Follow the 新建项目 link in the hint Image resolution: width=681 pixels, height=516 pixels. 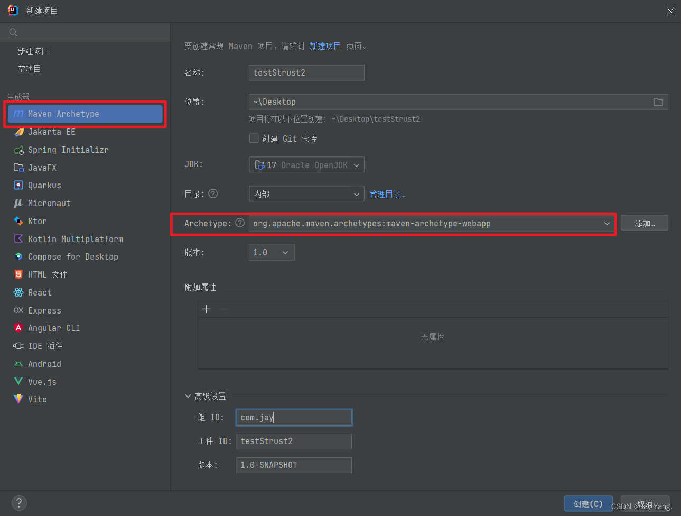coord(325,46)
